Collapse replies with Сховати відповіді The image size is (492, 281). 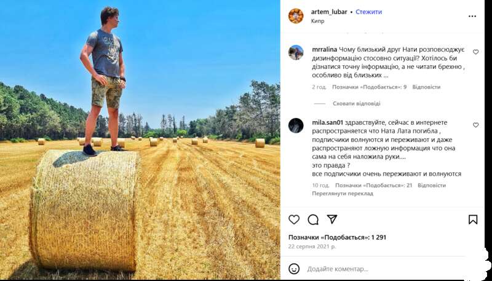click(356, 103)
